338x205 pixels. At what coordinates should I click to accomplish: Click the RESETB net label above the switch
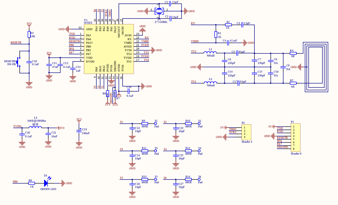pos(16,42)
